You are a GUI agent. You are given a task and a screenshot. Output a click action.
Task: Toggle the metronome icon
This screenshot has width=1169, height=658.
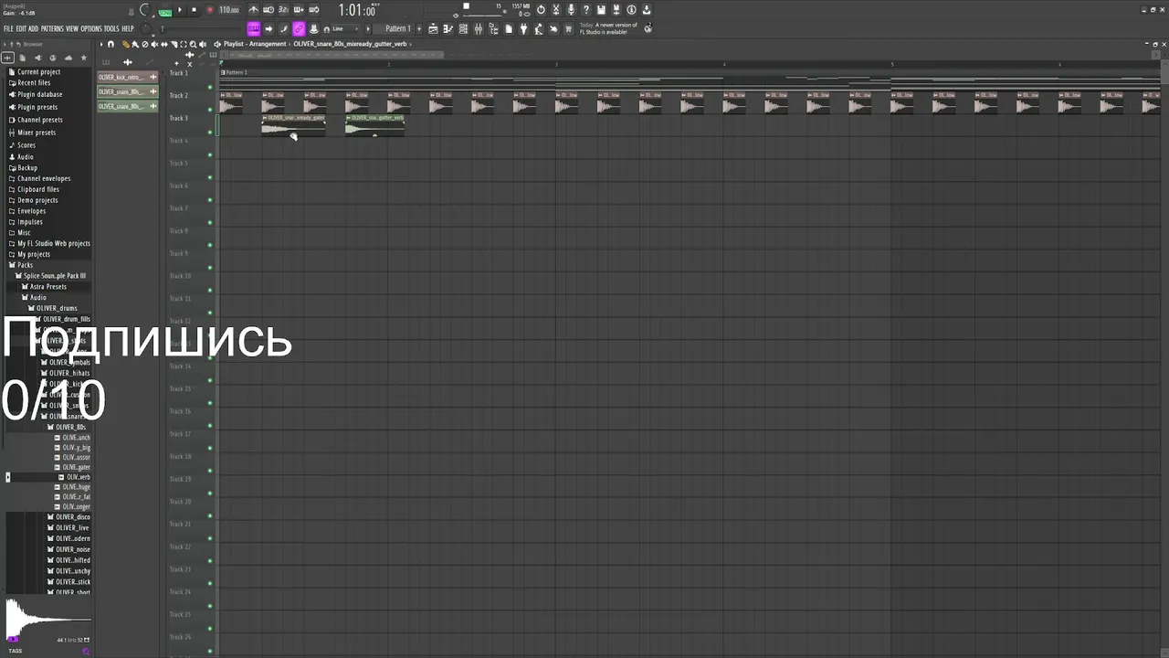[x=253, y=10]
